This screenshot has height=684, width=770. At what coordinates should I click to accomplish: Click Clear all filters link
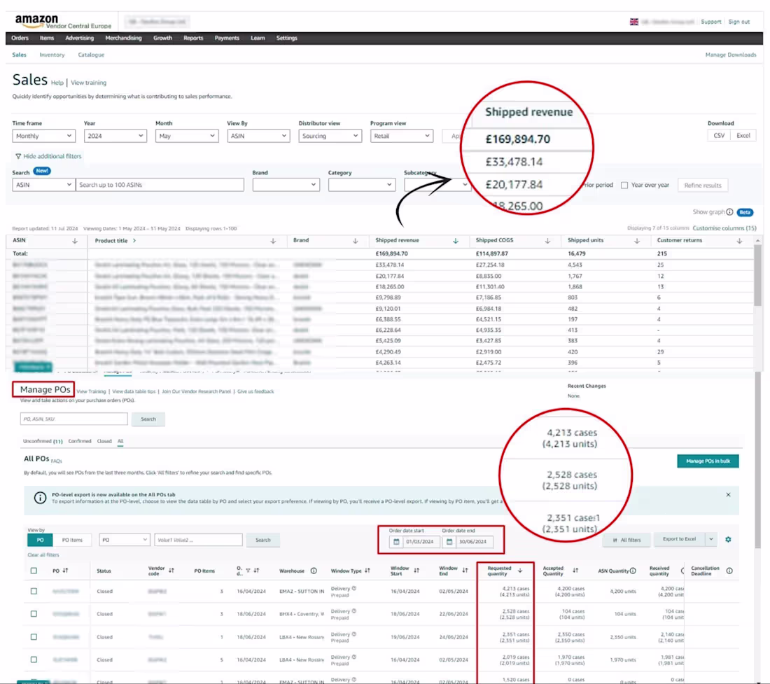pyautogui.click(x=43, y=555)
